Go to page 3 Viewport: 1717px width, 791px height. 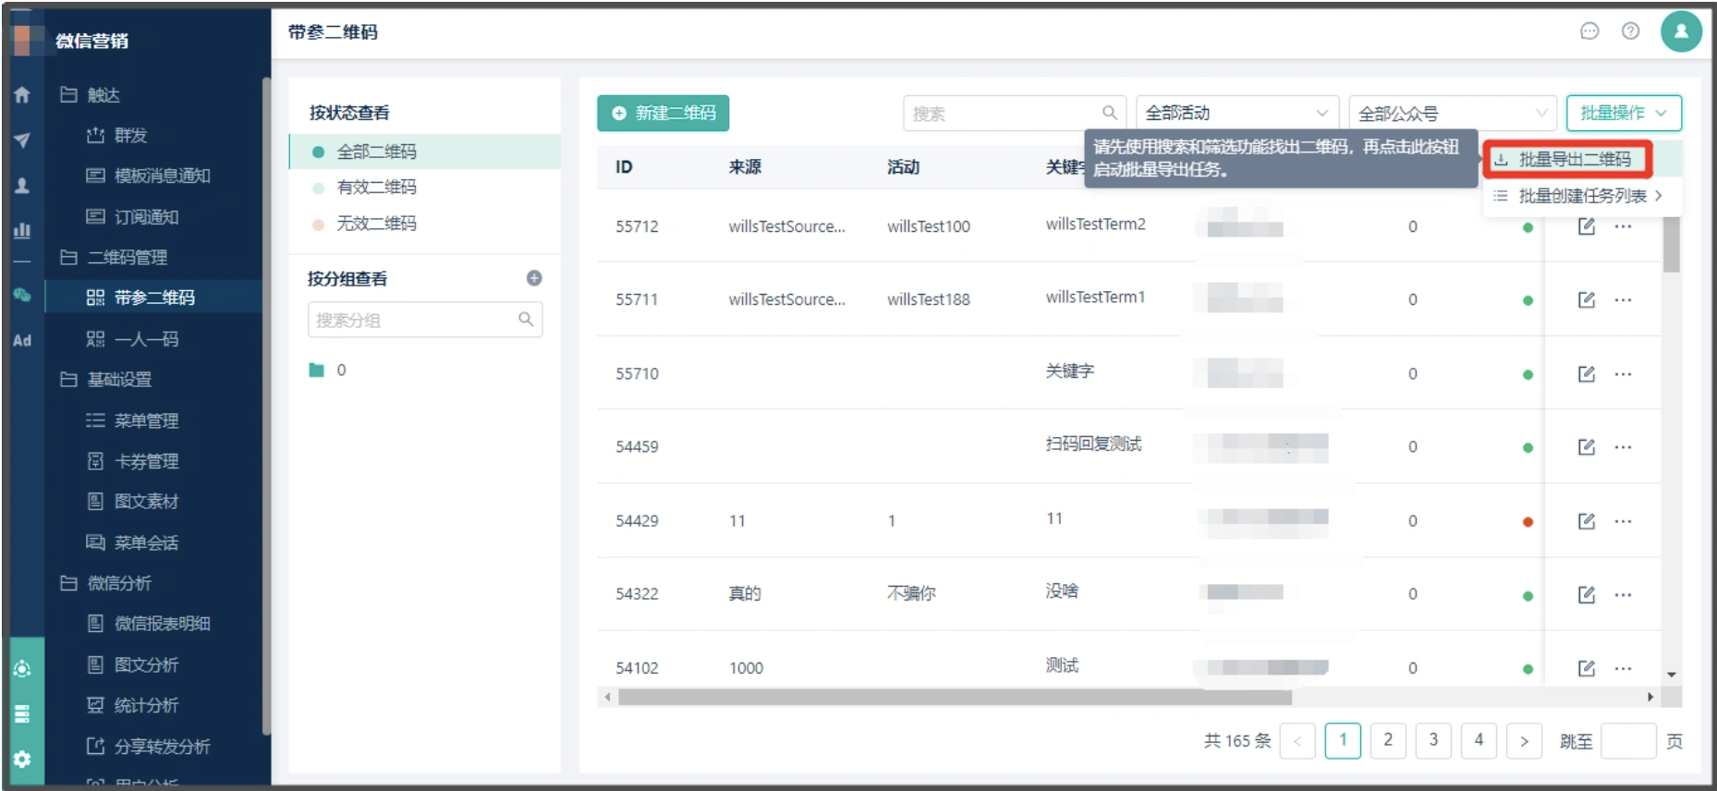(1433, 740)
